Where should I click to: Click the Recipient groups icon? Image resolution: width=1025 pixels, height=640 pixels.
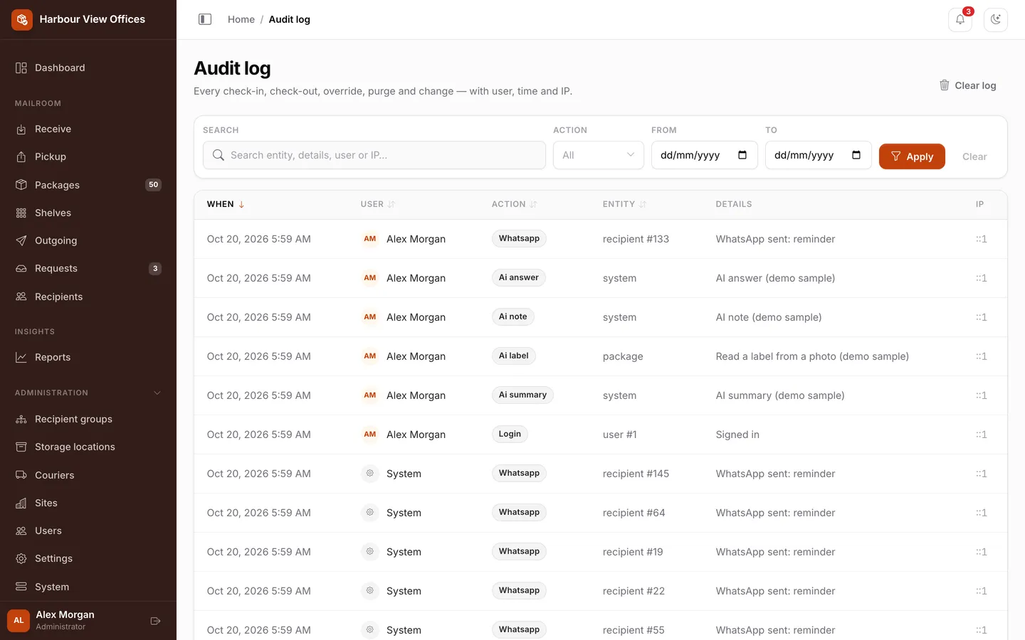tap(21, 419)
